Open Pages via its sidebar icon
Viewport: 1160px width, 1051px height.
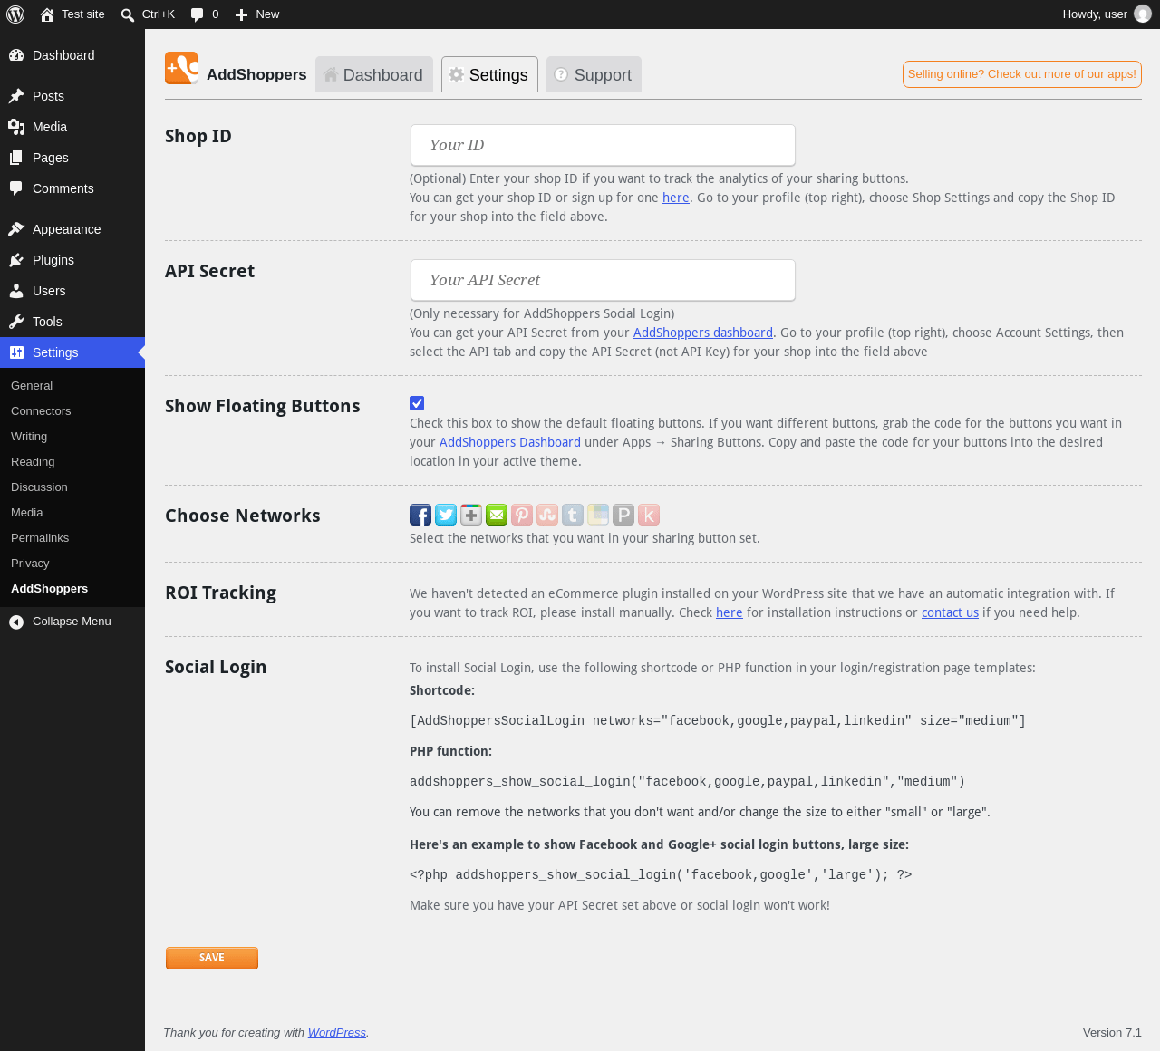click(16, 158)
